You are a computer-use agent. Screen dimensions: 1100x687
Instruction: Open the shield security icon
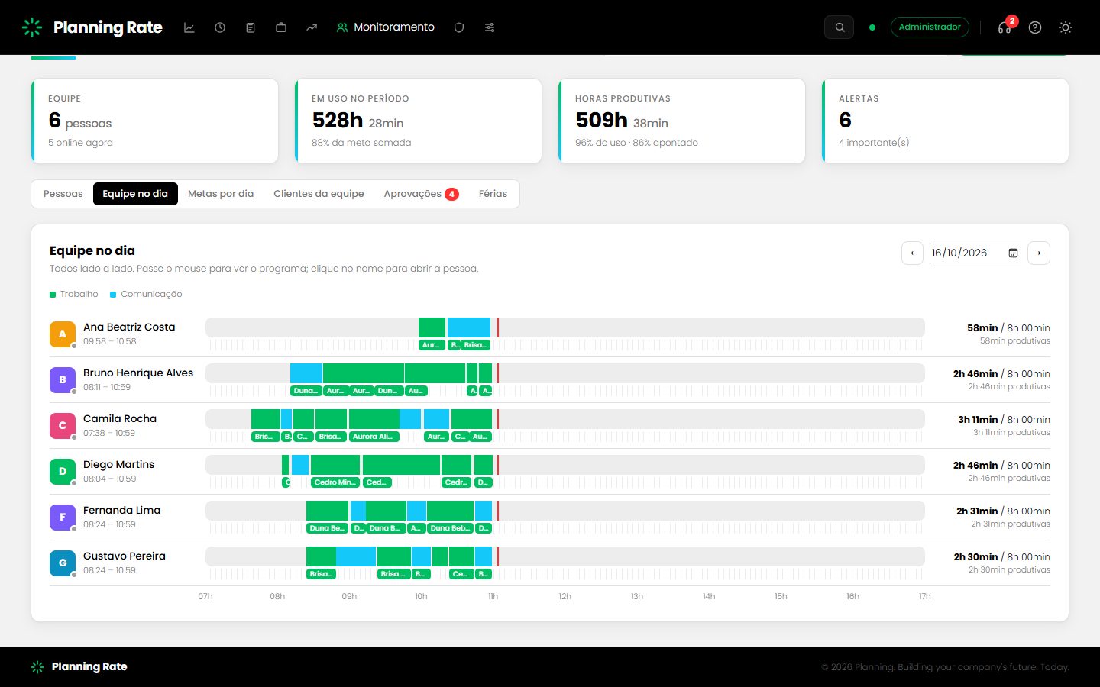(459, 27)
